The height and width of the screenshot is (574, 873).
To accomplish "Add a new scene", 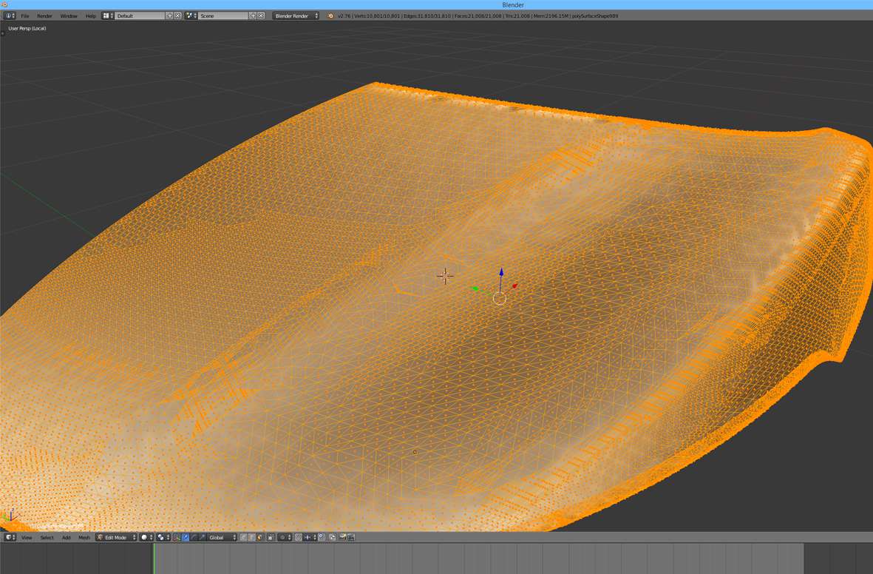I will tap(253, 16).
